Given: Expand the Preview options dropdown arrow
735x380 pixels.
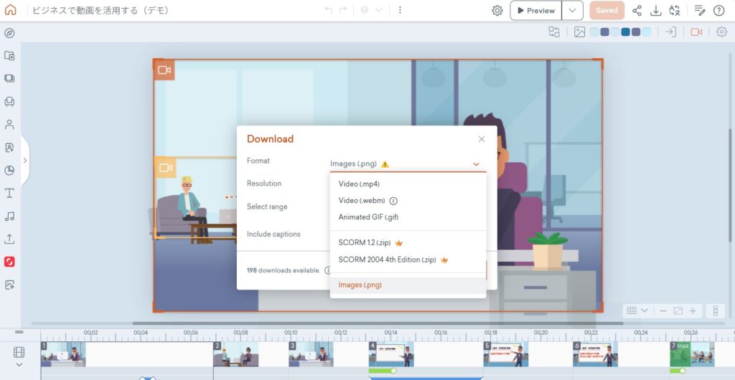Looking at the screenshot, I should (x=572, y=10).
